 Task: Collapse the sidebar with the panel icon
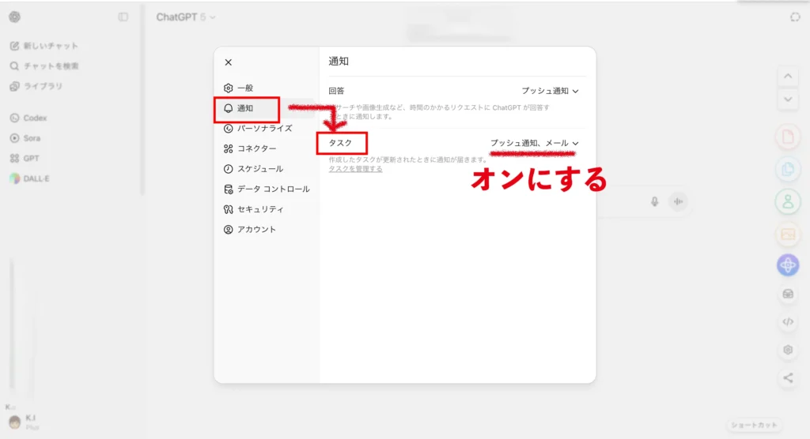[123, 17]
